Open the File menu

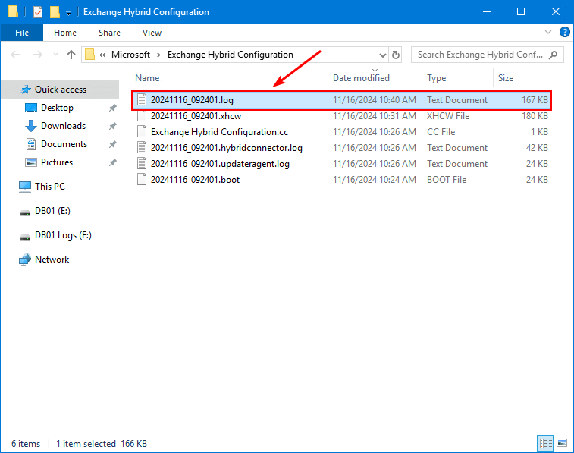(x=22, y=33)
